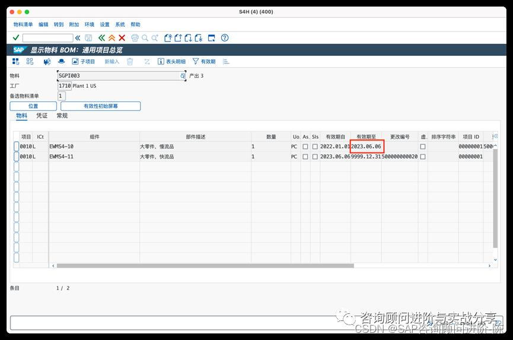Click the trash Delete toolbar icon
Viewport: 513px width, 340px height.
click(130, 62)
